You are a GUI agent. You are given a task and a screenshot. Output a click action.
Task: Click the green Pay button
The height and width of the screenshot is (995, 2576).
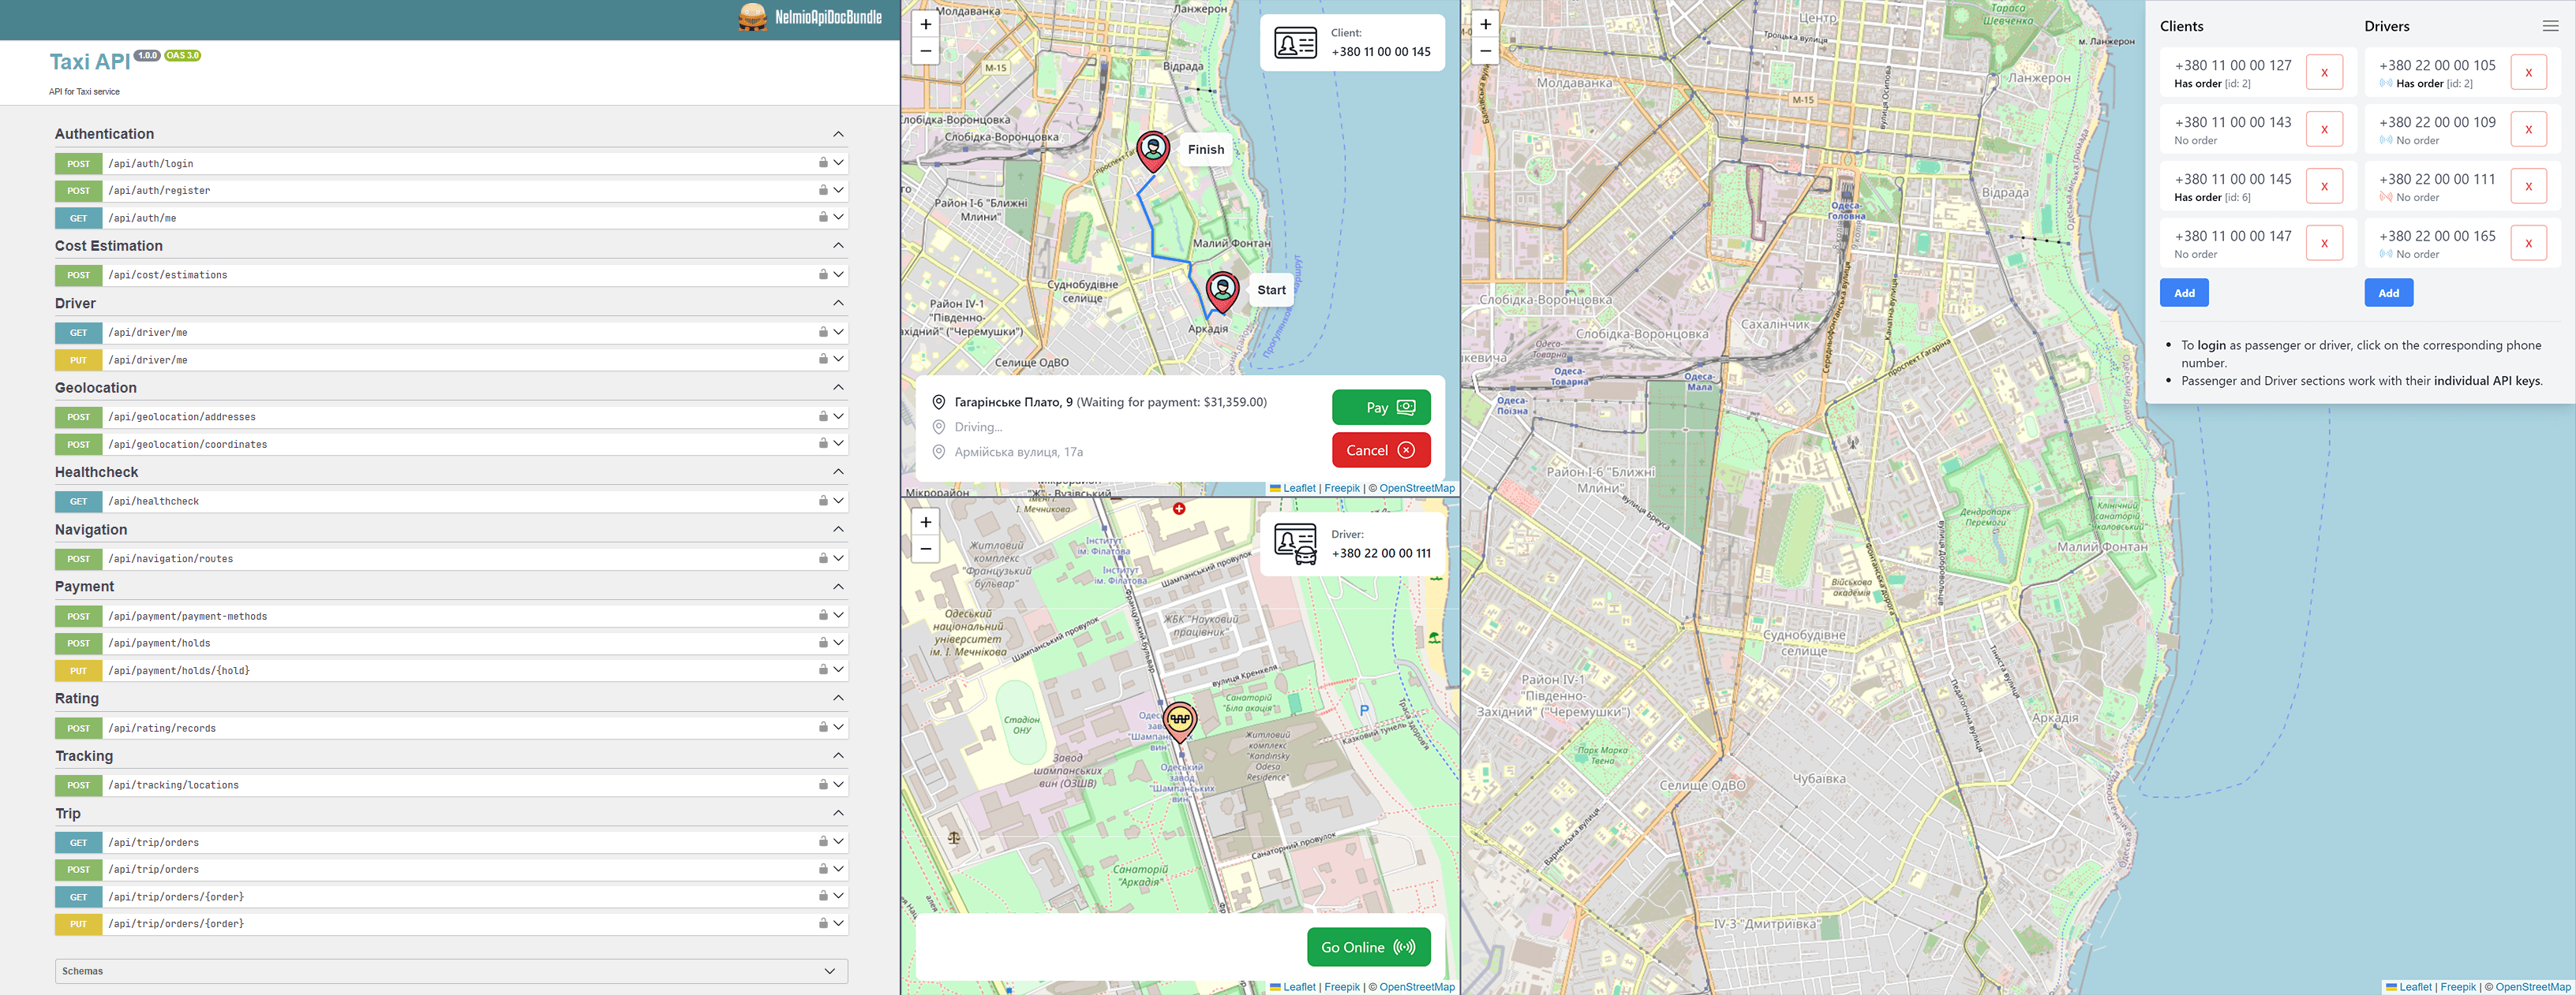(x=1380, y=408)
